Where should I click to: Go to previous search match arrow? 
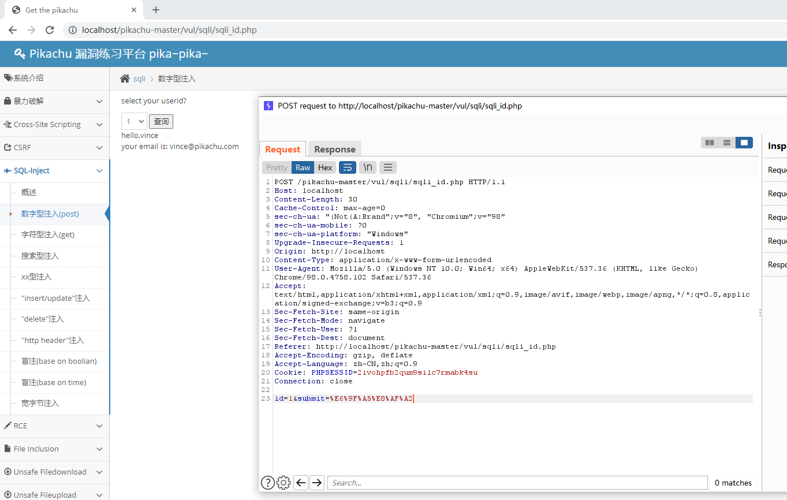(300, 483)
